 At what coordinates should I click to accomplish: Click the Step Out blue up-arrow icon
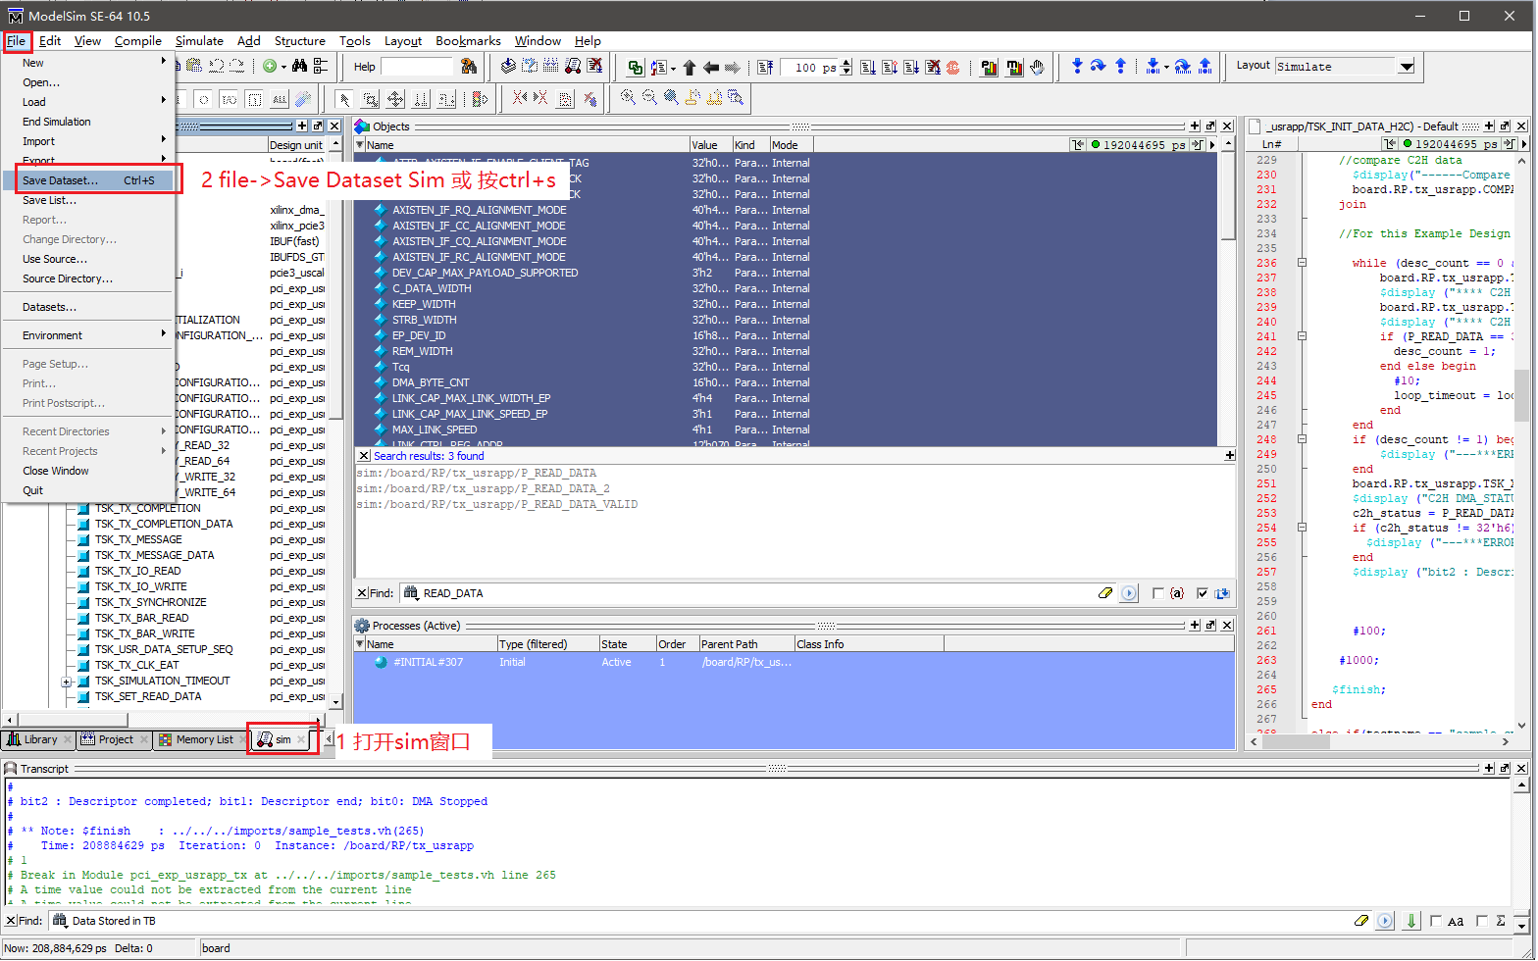[x=1120, y=66]
